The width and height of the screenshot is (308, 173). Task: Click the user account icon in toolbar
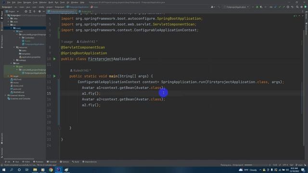pos(212,7)
